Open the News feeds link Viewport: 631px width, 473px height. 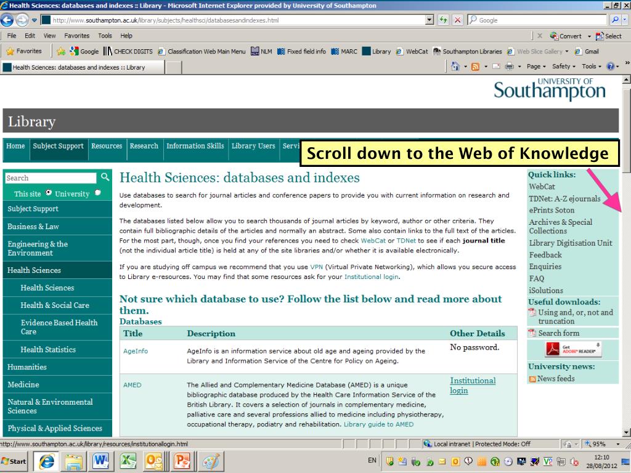[556, 379]
